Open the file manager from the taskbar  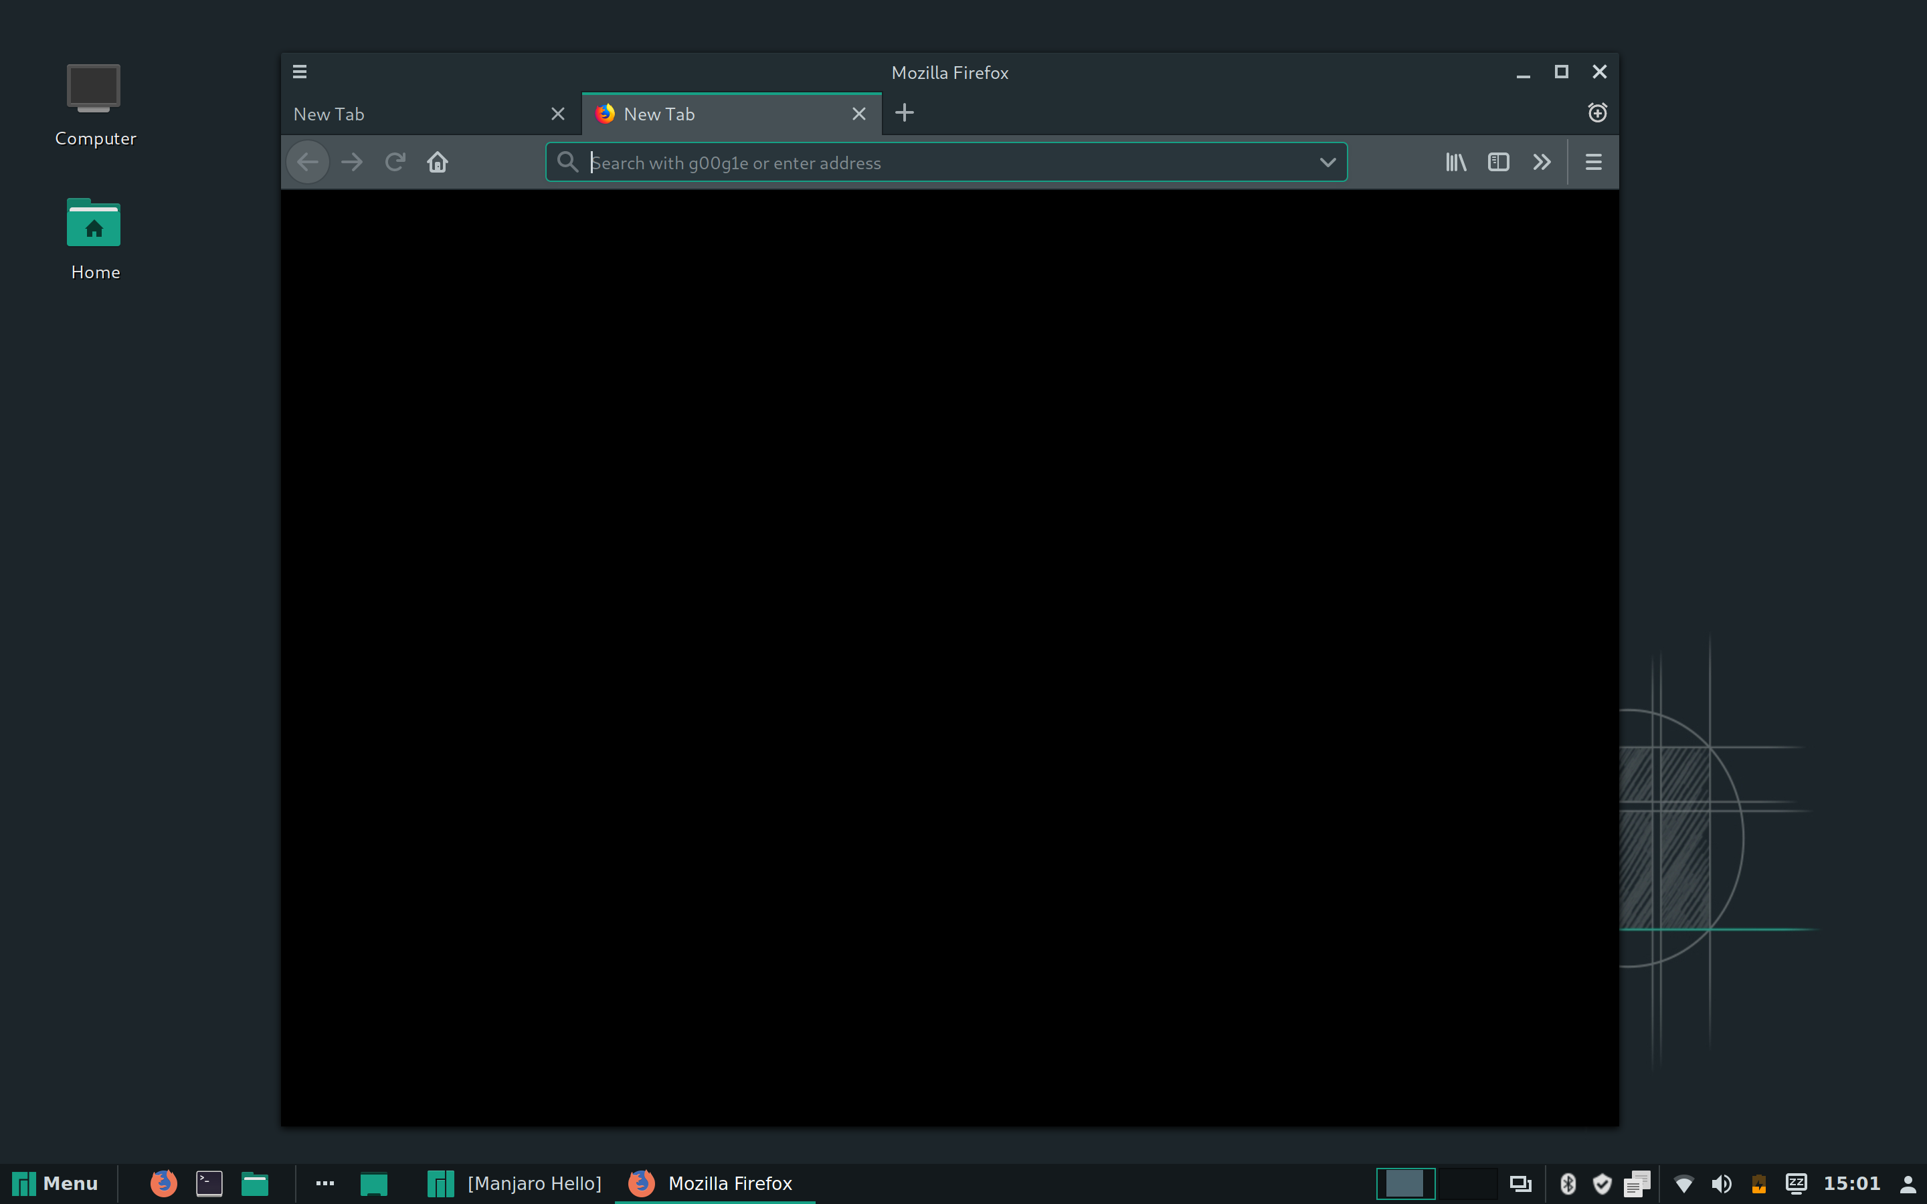[254, 1183]
